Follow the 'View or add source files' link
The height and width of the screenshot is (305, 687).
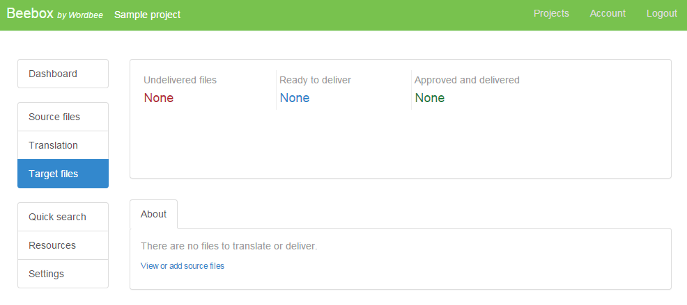click(183, 266)
